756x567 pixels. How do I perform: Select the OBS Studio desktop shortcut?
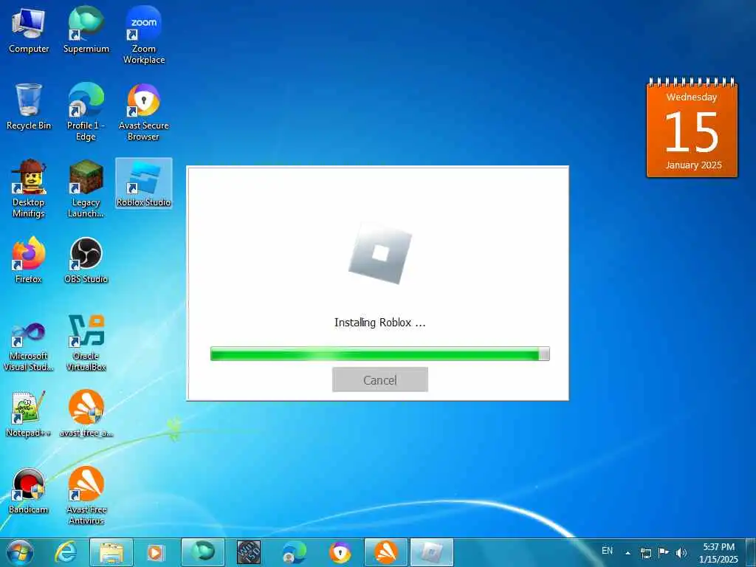(86, 260)
